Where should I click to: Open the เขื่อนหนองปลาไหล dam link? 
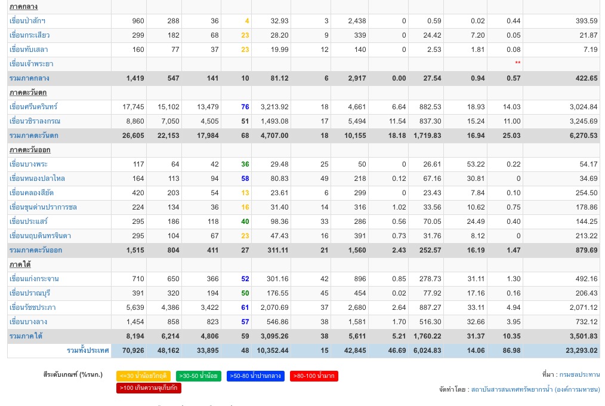37,179
